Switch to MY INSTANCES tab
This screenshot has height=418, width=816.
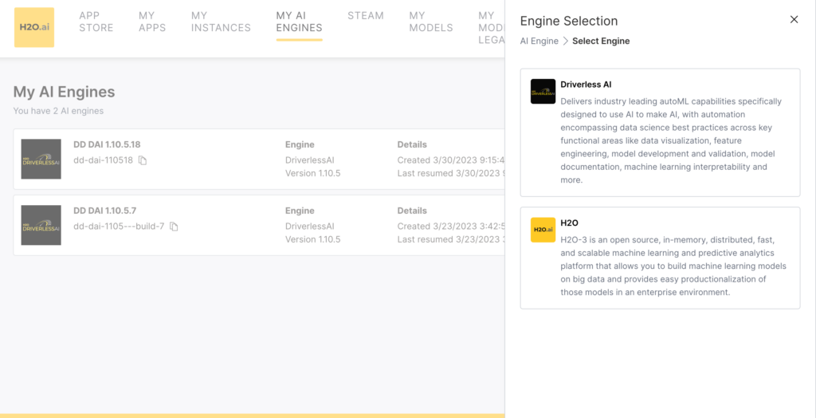coord(222,22)
